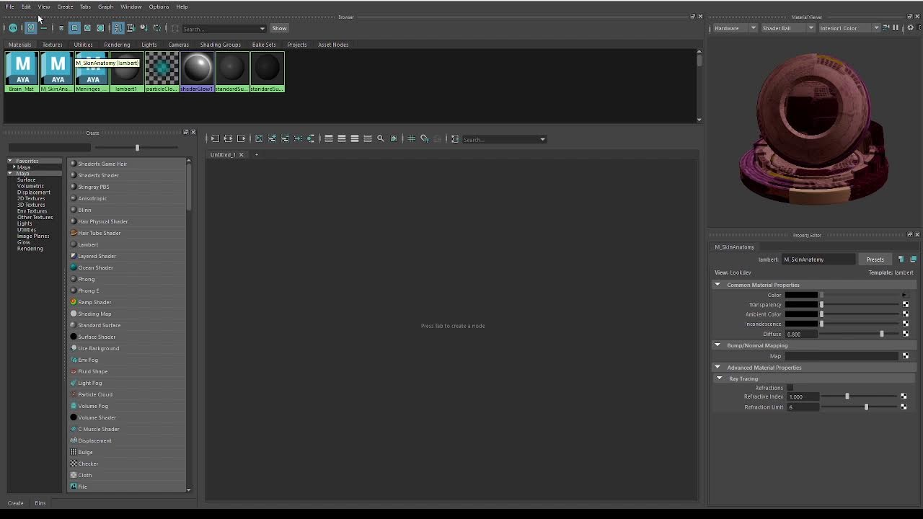The image size is (923, 519).
Task: Set nodes to simple mode icon
Action: click(328, 138)
